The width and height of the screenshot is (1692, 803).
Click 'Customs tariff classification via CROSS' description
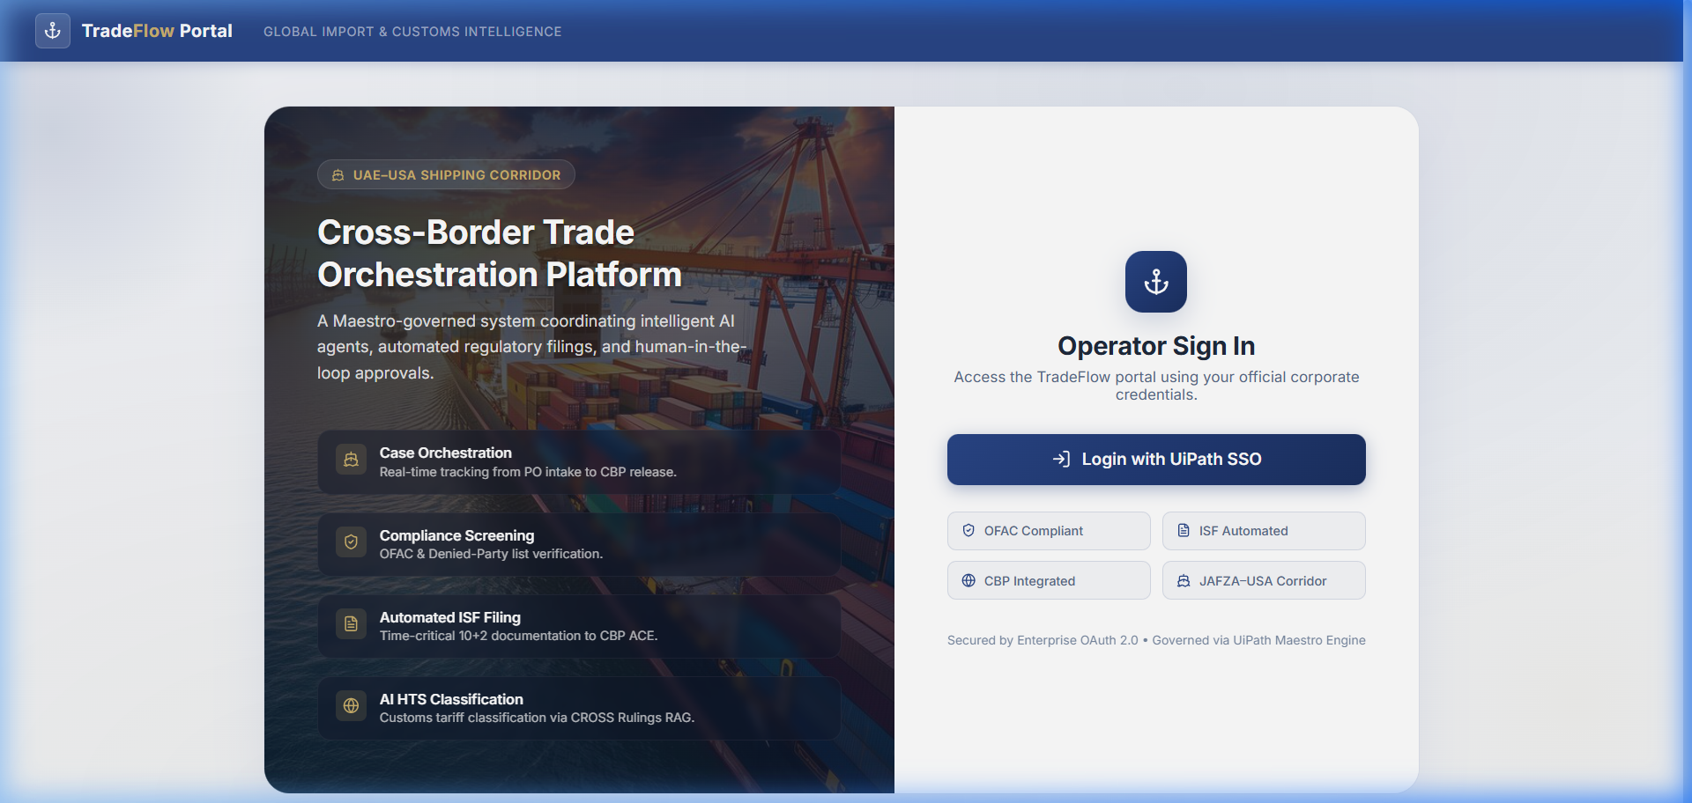(x=537, y=718)
